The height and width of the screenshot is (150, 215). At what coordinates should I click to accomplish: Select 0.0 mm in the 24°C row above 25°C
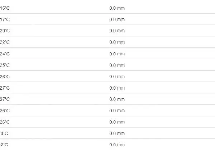point(117,54)
